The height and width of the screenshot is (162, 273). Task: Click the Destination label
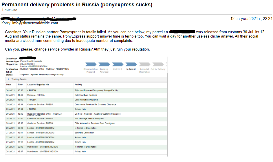(x=12, y=69)
